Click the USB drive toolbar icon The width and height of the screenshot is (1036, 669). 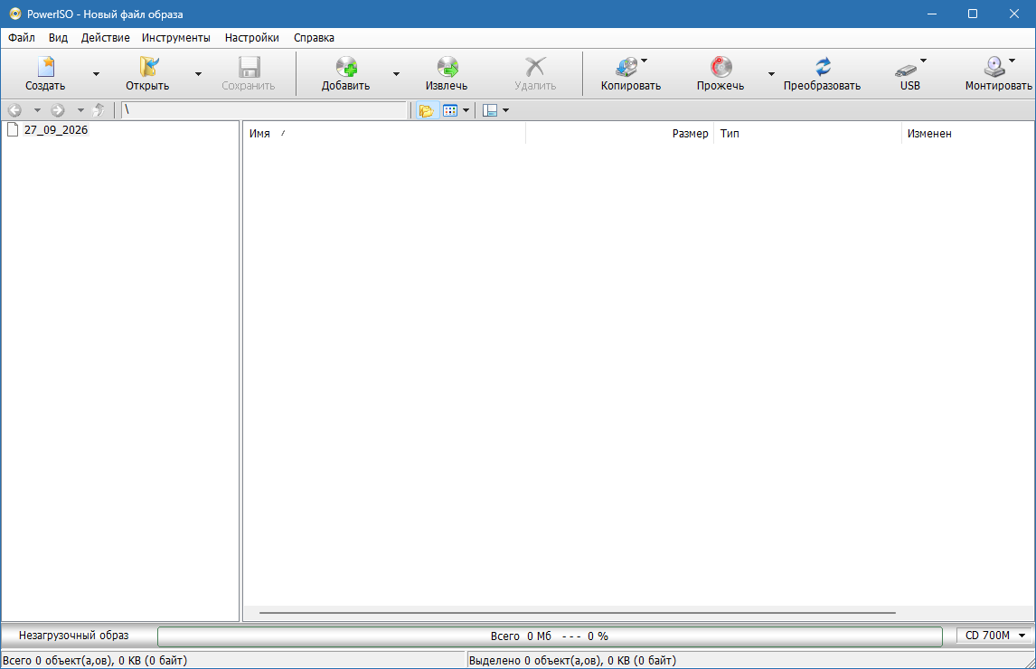point(906,70)
